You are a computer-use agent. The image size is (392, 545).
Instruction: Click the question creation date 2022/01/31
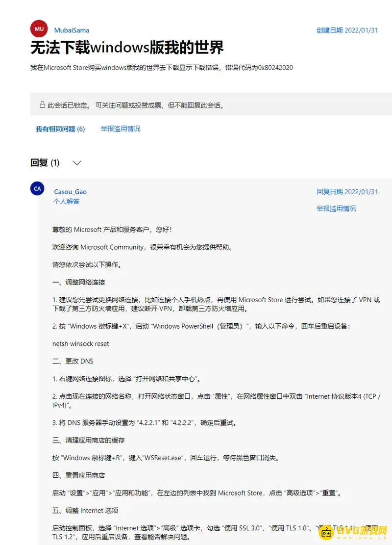[347, 30]
